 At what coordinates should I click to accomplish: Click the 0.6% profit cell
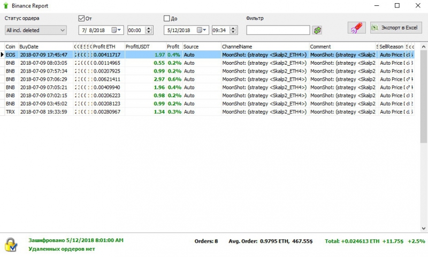click(x=174, y=79)
